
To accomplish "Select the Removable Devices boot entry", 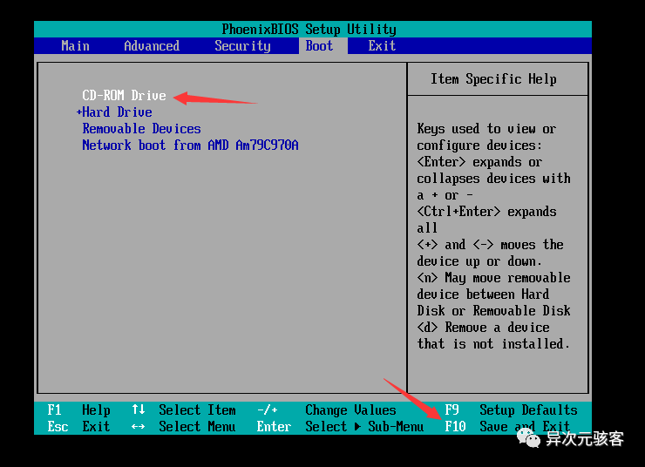I will click(141, 128).
